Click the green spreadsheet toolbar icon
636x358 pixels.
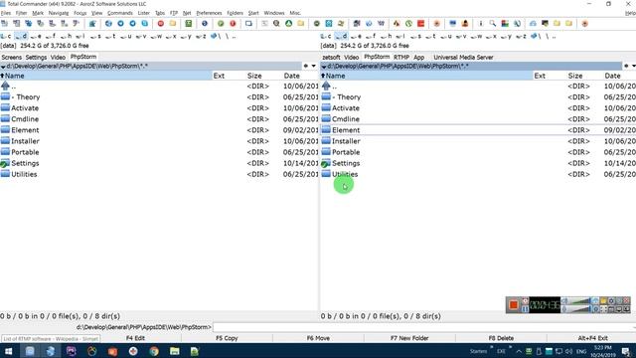click(x=189, y=24)
